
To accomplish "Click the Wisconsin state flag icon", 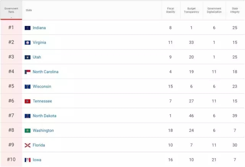I will tap(28, 86).
